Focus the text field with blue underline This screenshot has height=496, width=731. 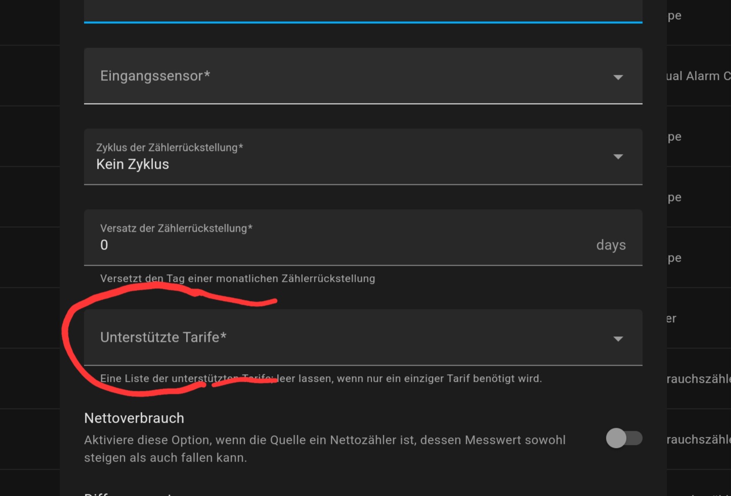pyautogui.click(x=363, y=10)
